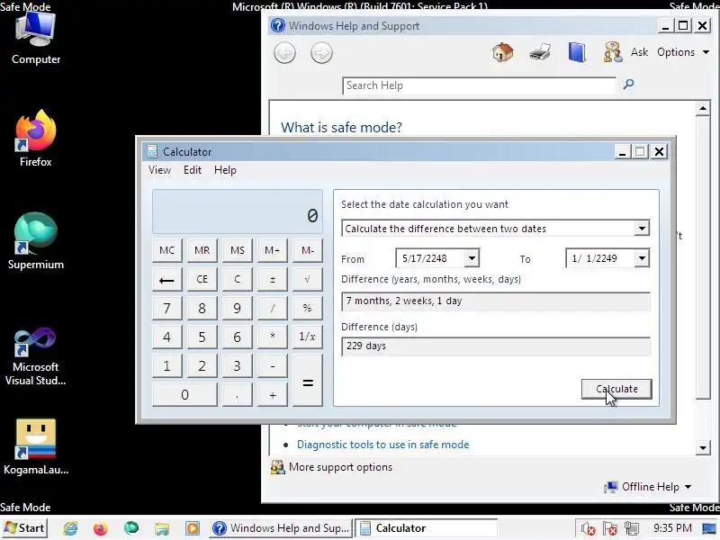Screen dimensions: 720x540
Task: Go to Help and Support home
Action: pyautogui.click(x=503, y=52)
